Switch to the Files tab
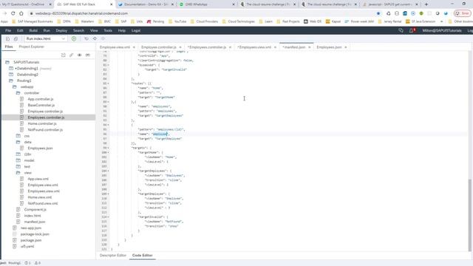473x266 pixels. (9, 47)
